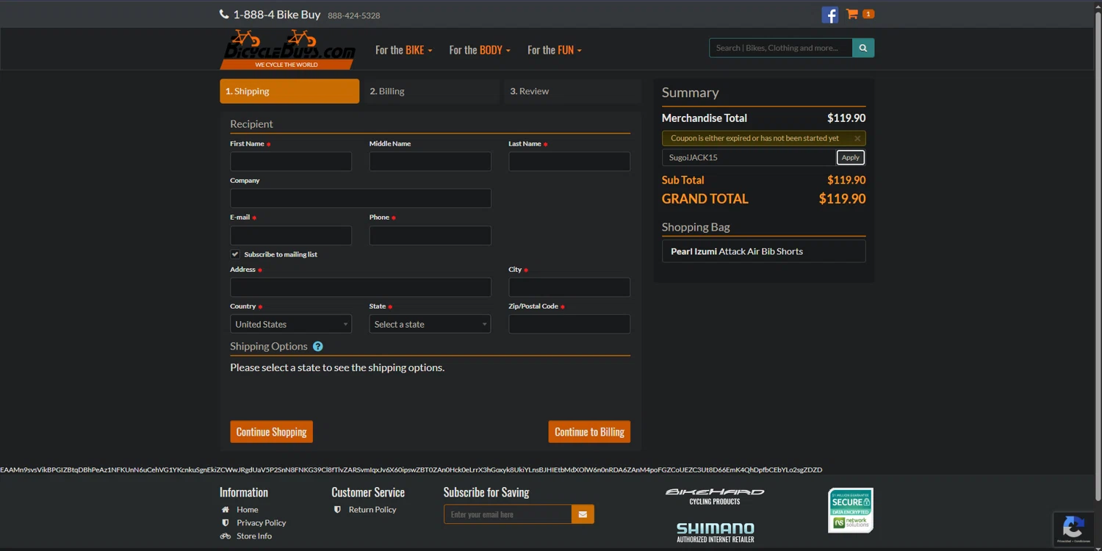Open Pearl Izumi Attack Air Bib Shorts item
This screenshot has width=1102, height=551.
pyautogui.click(x=763, y=251)
